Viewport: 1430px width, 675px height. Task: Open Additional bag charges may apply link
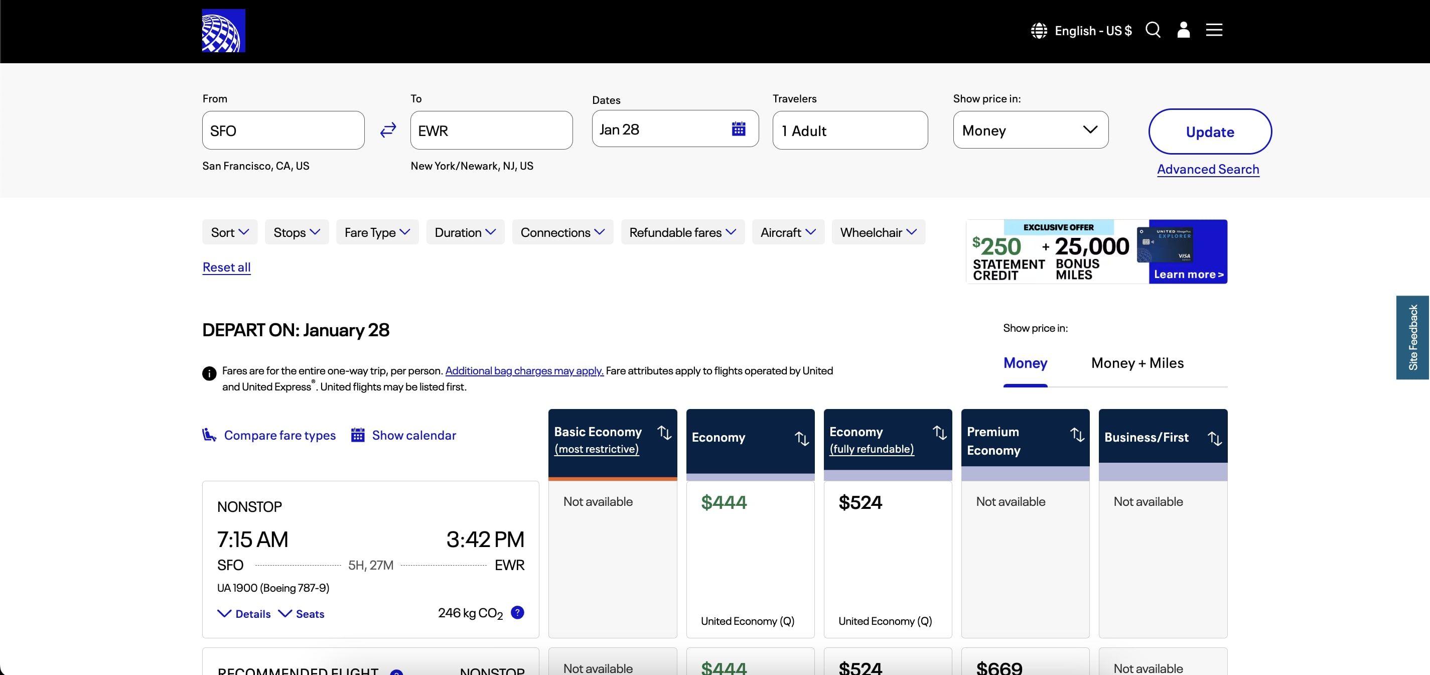[x=524, y=371]
